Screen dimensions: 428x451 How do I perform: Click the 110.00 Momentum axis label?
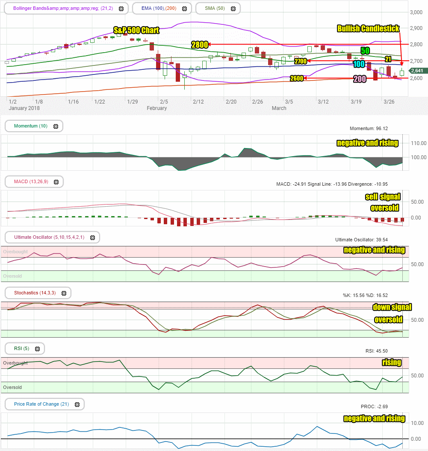(419, 143)
